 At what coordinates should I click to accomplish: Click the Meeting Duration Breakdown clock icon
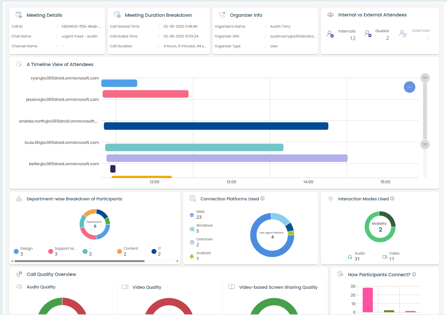pyautogui.click(x=117, y=15)
